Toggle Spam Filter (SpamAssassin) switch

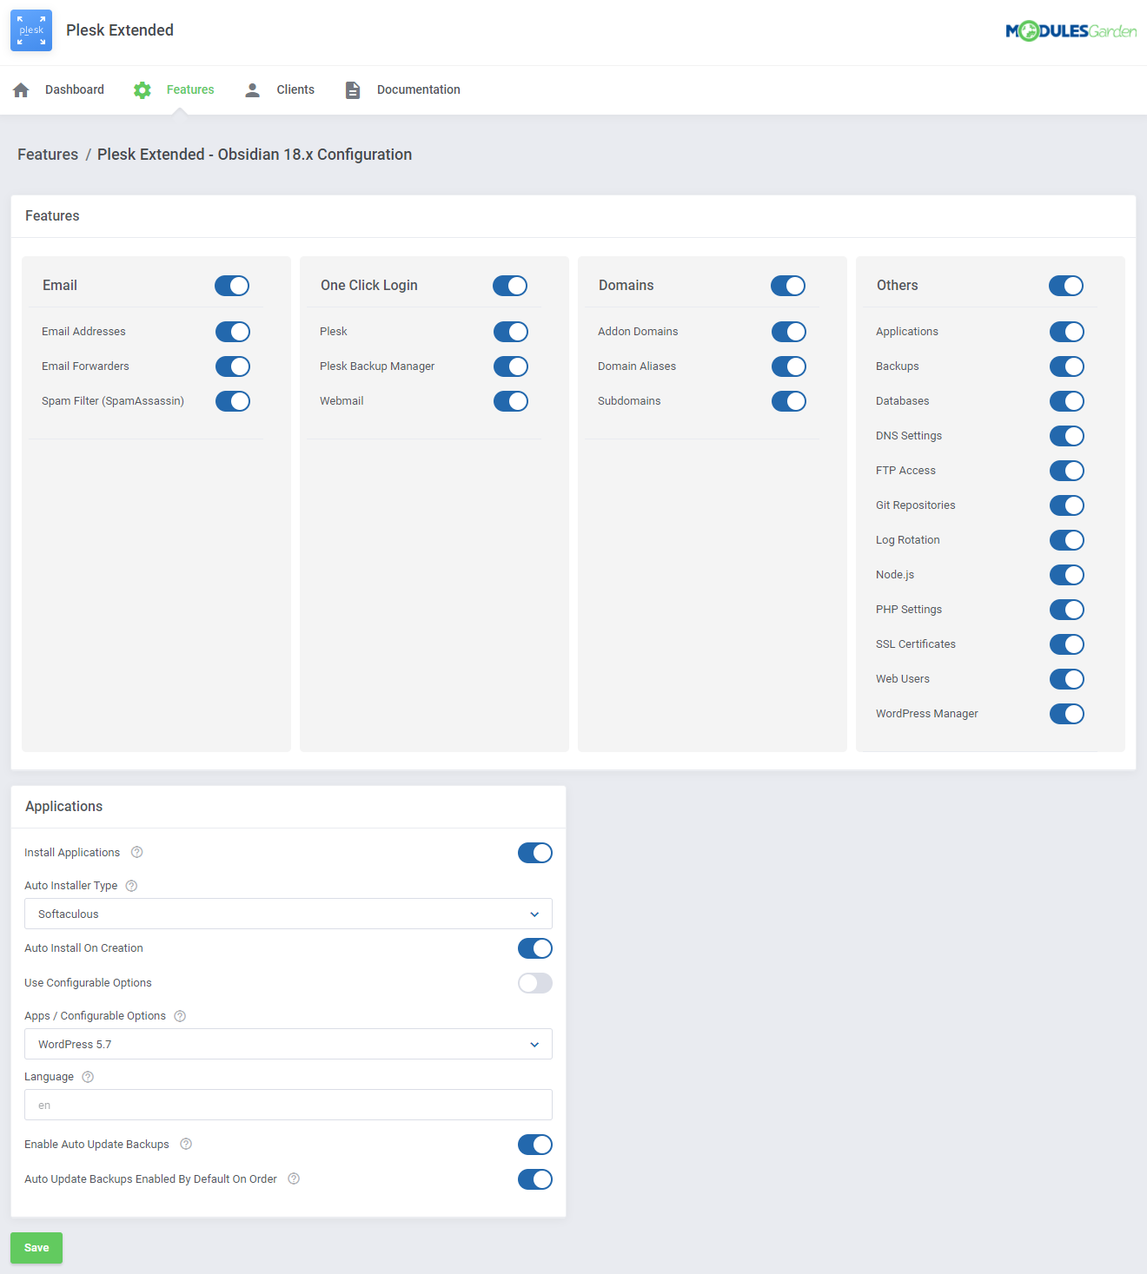tap(233, 401)
